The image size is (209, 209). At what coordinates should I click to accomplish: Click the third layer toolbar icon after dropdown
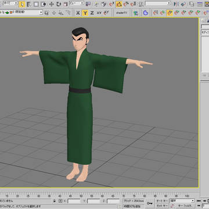[61, 13]
